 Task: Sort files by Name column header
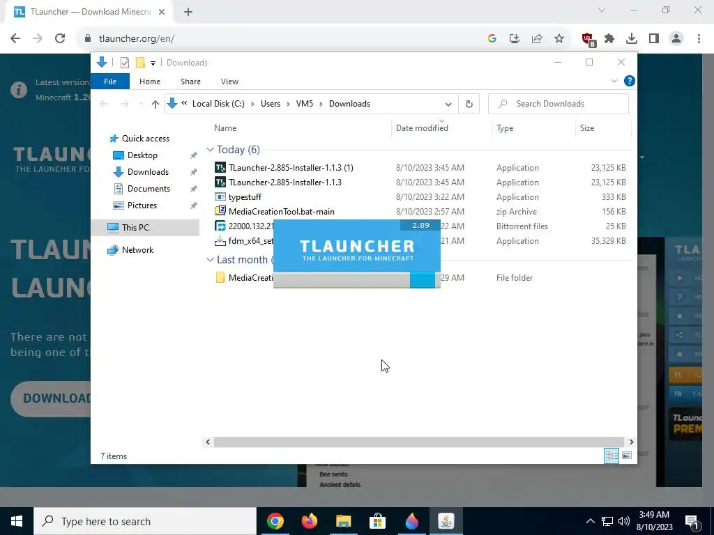click(301, 128)
